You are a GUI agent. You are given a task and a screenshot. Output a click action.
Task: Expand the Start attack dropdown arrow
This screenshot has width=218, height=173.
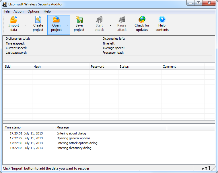(110, 25)
